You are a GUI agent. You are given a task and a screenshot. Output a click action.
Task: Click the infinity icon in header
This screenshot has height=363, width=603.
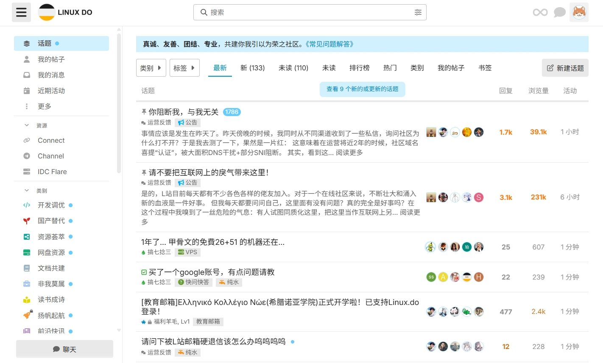click(540, 12)
